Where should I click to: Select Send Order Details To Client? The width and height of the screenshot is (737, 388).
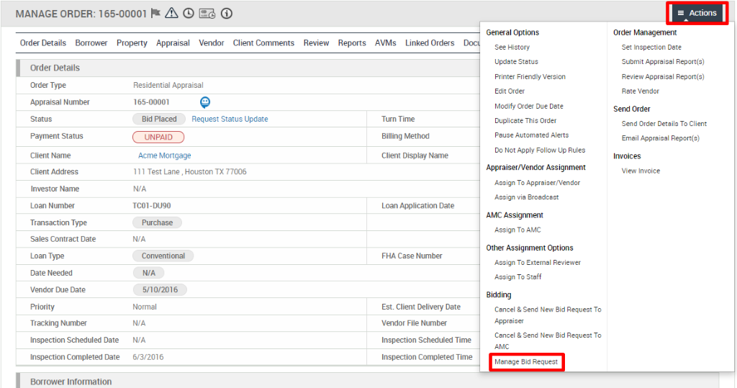point(664,124)
